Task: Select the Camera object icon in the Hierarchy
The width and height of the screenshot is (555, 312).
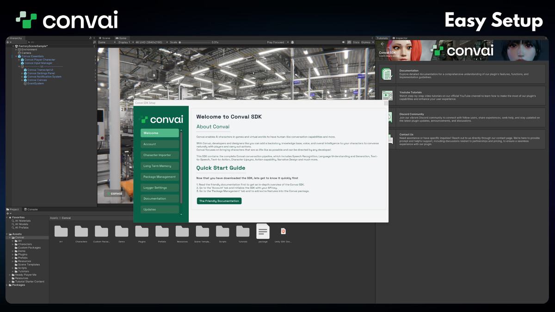Action: (x=19, y=53)
